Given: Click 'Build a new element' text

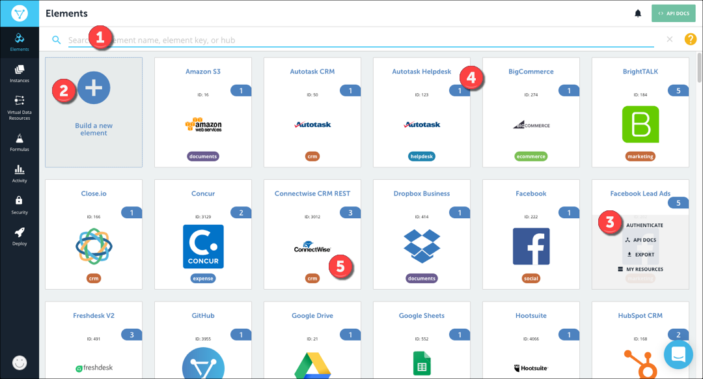Looking at the screenshot, I should (x=94, y=129).
